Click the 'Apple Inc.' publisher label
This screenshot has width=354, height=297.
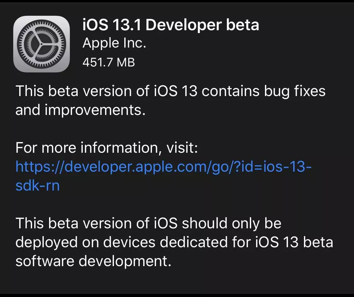pyautogui.click(x=115, y=43)
